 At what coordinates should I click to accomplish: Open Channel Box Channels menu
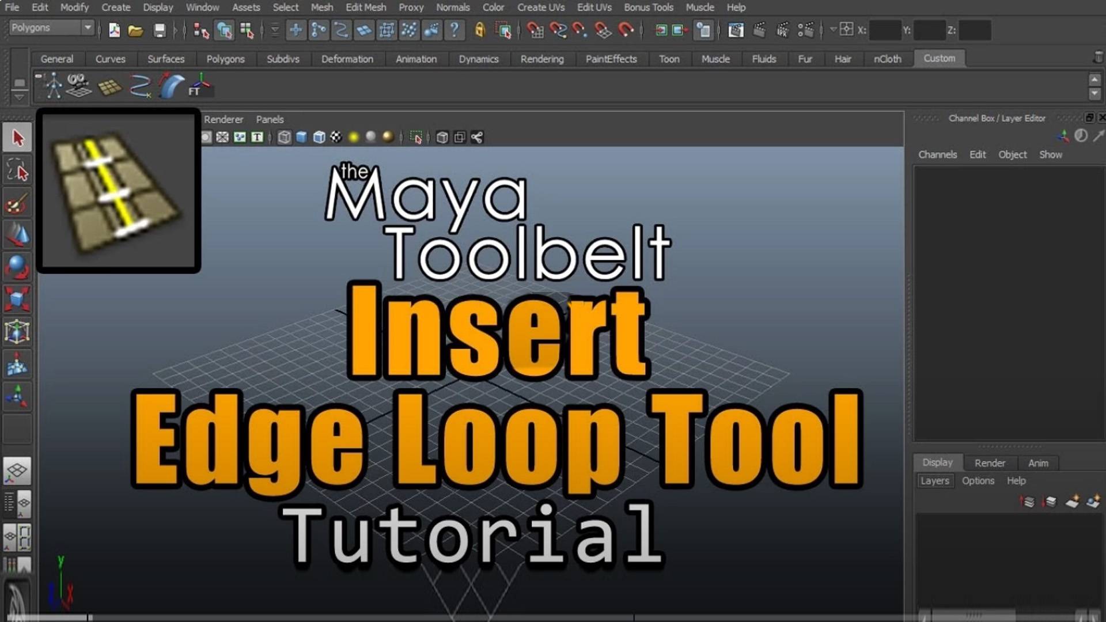[937, 154]
